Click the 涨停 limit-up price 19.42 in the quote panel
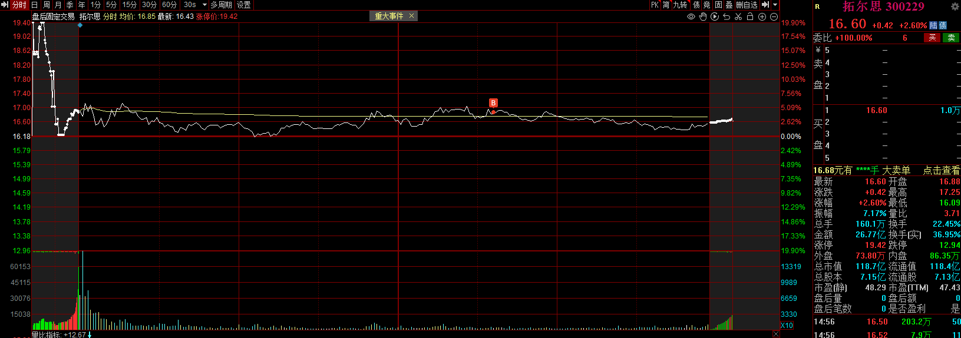This screenshot has height=338, width=961. 876,245
